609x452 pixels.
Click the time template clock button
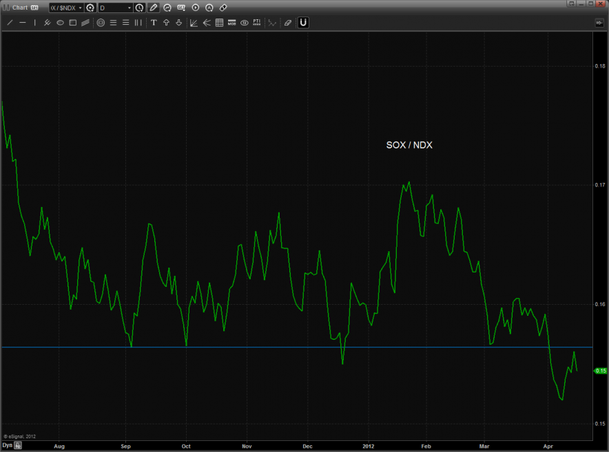[139, 8]
